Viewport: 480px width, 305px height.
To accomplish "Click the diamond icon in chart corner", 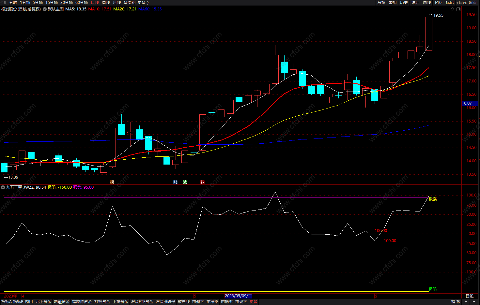I will coord(452,9).
